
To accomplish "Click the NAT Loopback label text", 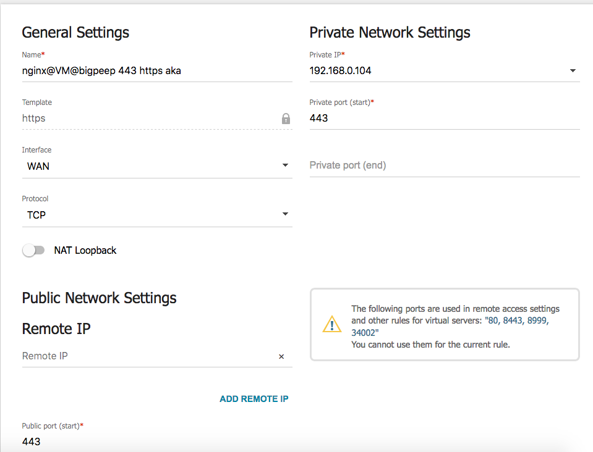I will 85,250.
